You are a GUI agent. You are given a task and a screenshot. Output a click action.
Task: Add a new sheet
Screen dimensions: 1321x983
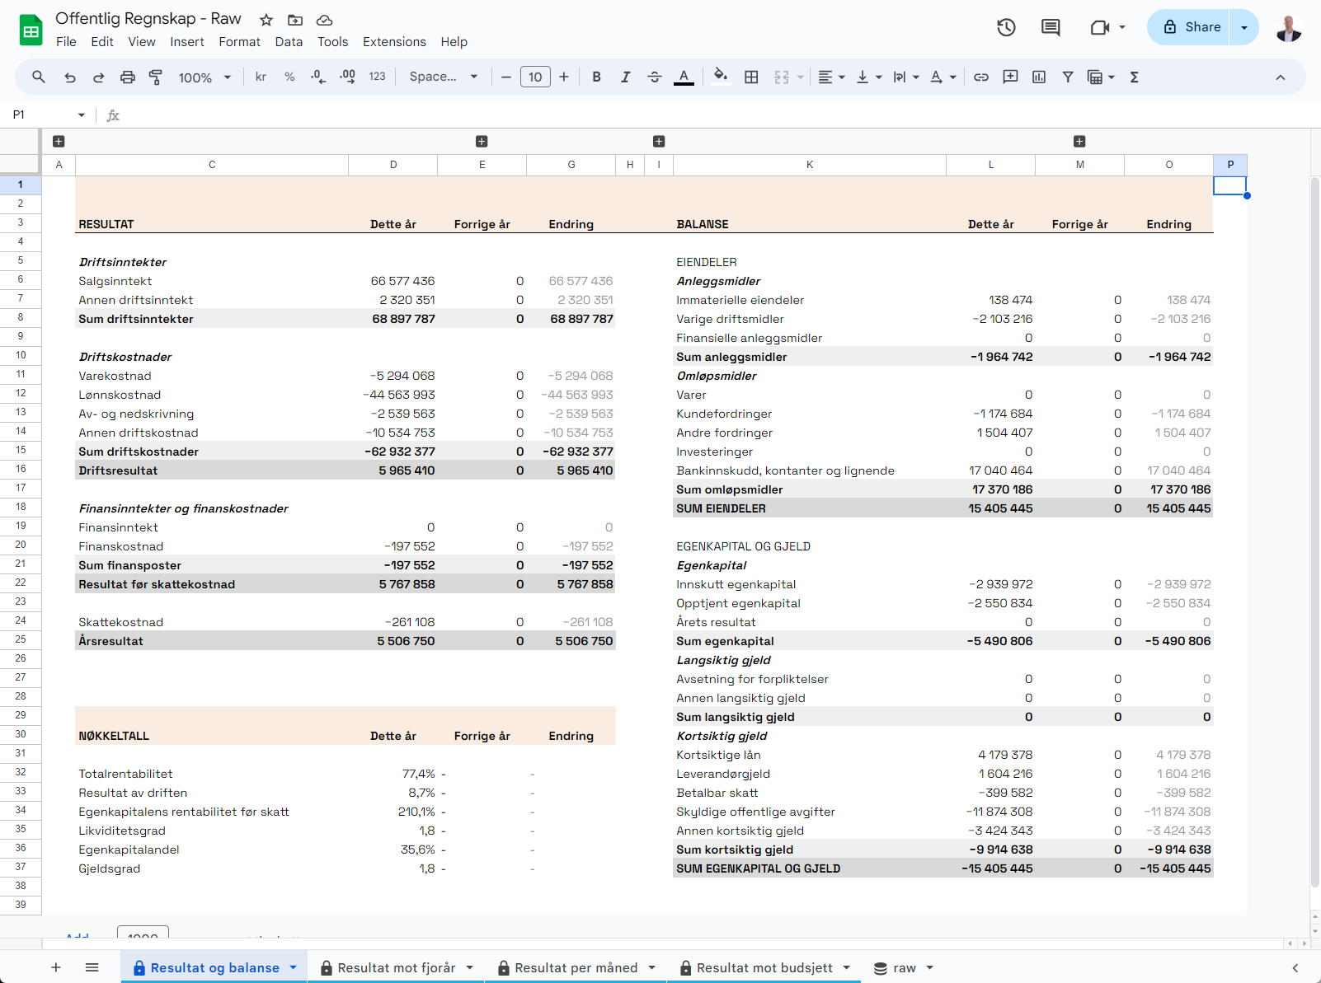[56, 967]
